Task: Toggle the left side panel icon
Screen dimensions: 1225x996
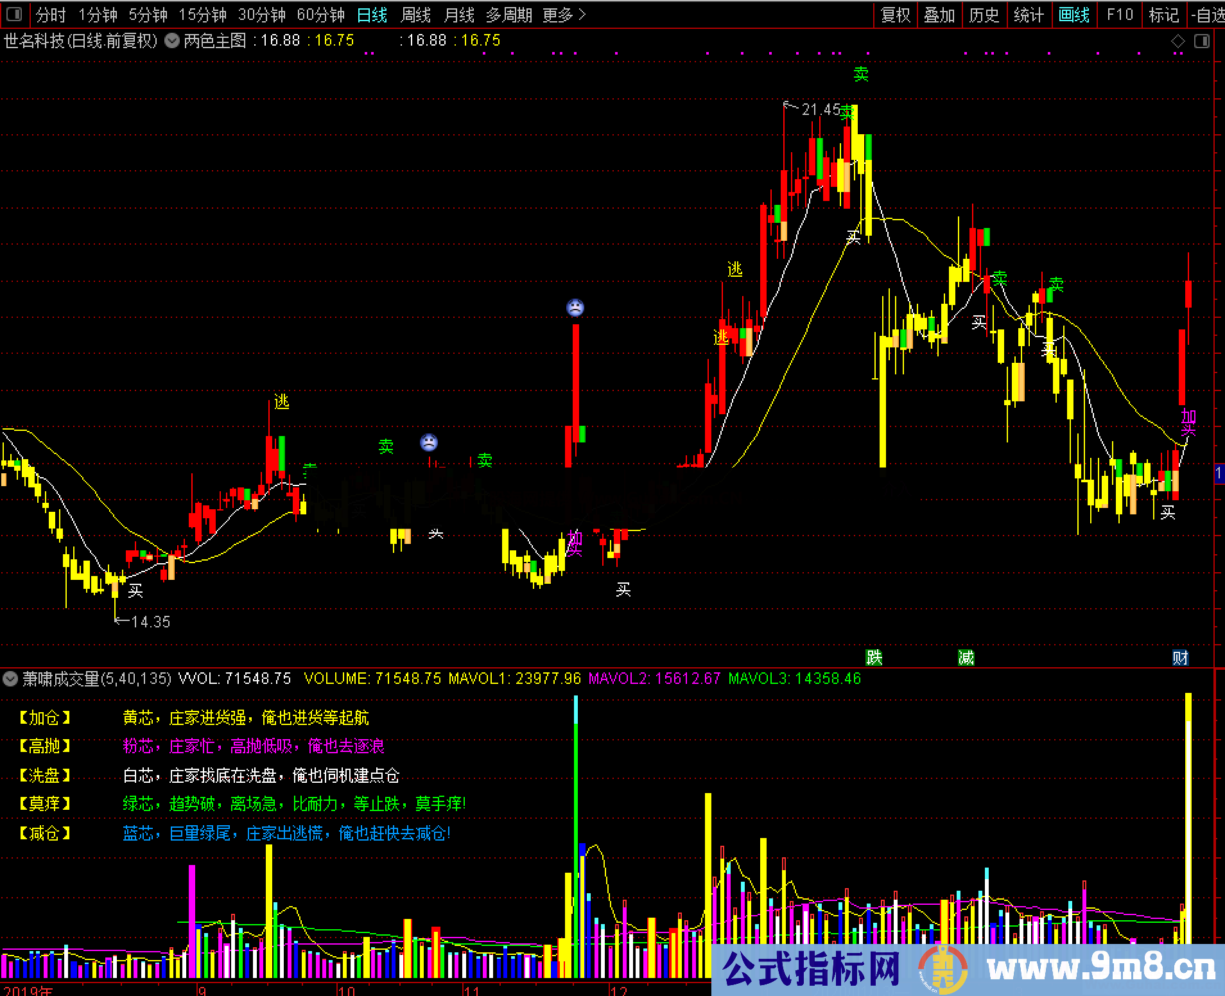Action: (13, 14)
